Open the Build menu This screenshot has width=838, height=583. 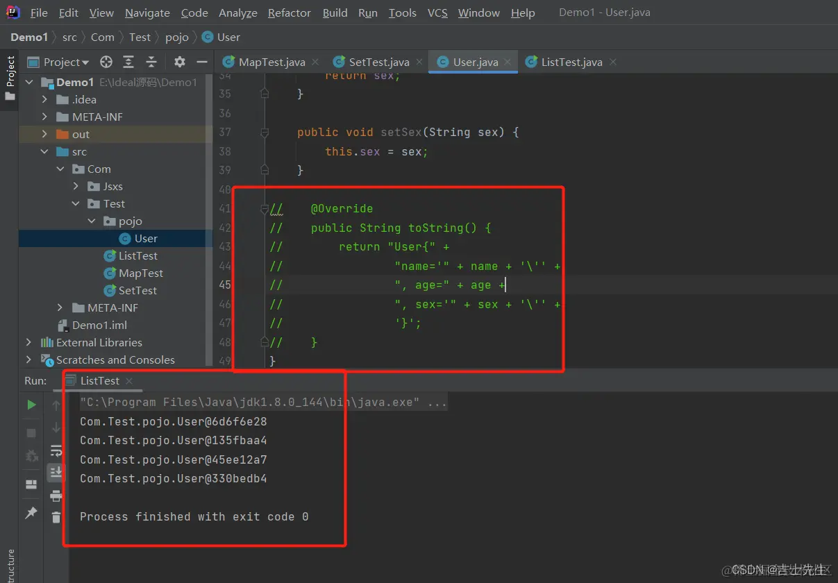pyautogui.click(x=335, y=12)
